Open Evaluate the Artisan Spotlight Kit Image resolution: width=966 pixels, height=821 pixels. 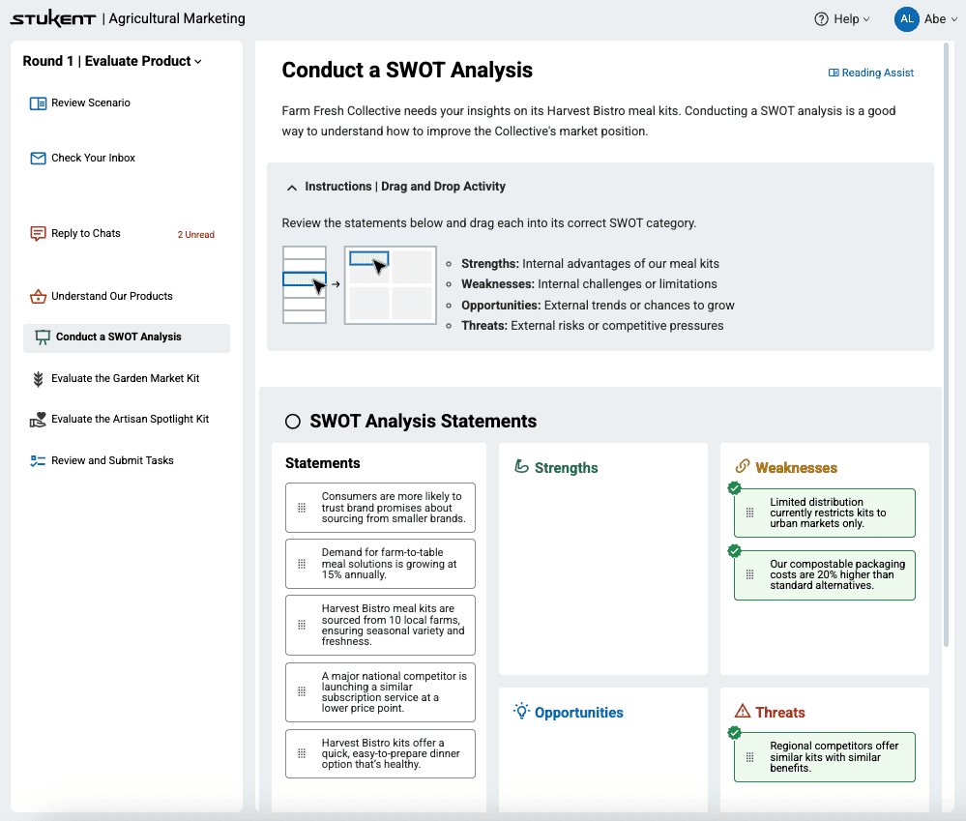(130, 419)
